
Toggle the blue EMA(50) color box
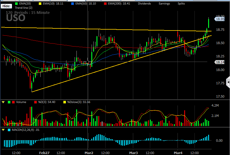[73, 4]
